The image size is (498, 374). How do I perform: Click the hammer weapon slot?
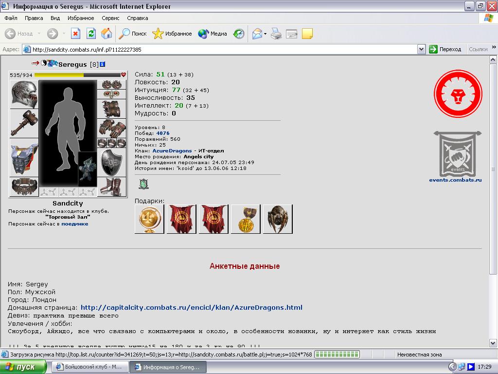(24, 123)
